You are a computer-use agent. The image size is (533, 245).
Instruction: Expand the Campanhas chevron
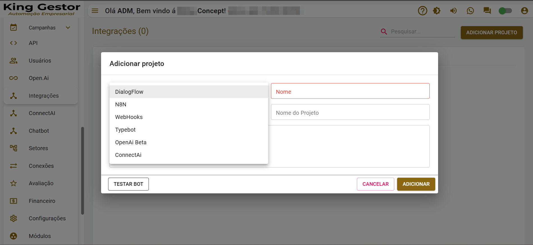point(68,28)
